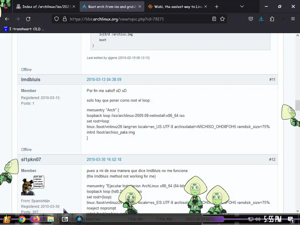This screenshot has height=225, width=300.
Task: Click the Firefox taskbar icon
Action: [x=36, y=219]
